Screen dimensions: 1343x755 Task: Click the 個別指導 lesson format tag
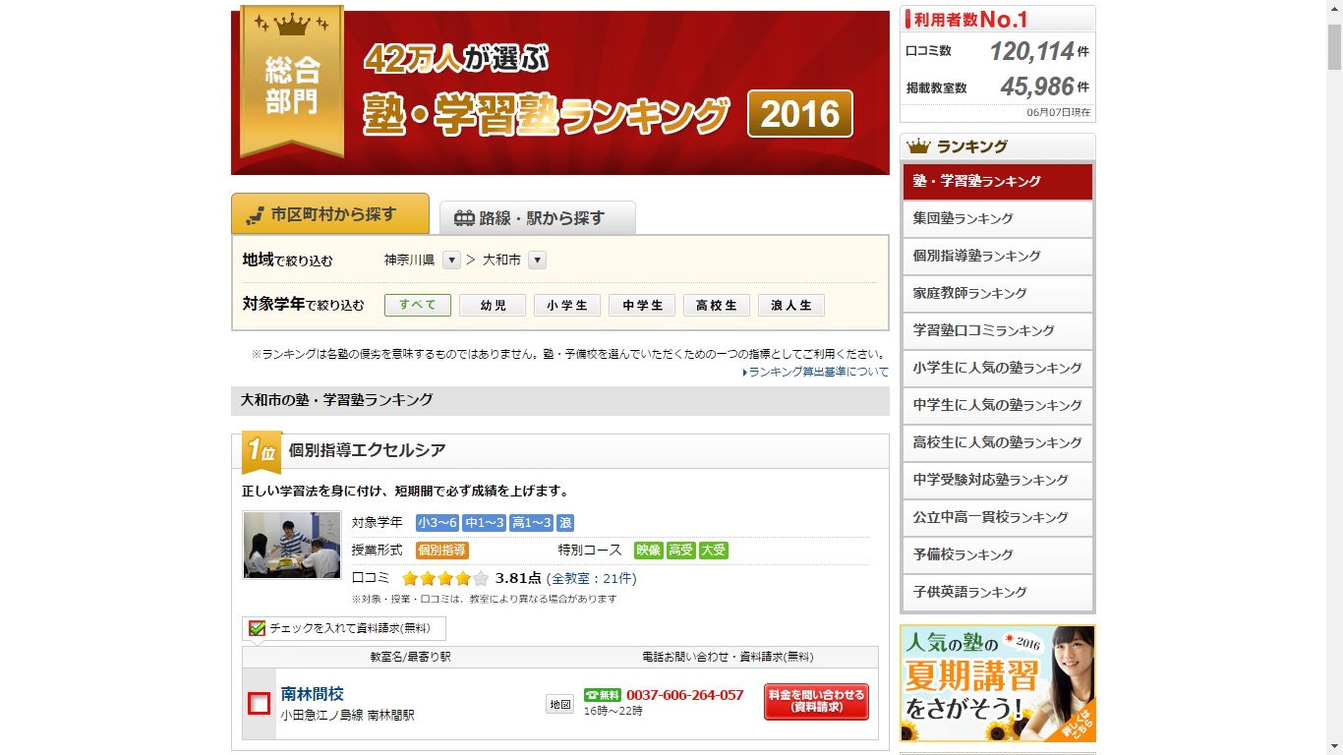pyautogui.click(x=441, y=551)
